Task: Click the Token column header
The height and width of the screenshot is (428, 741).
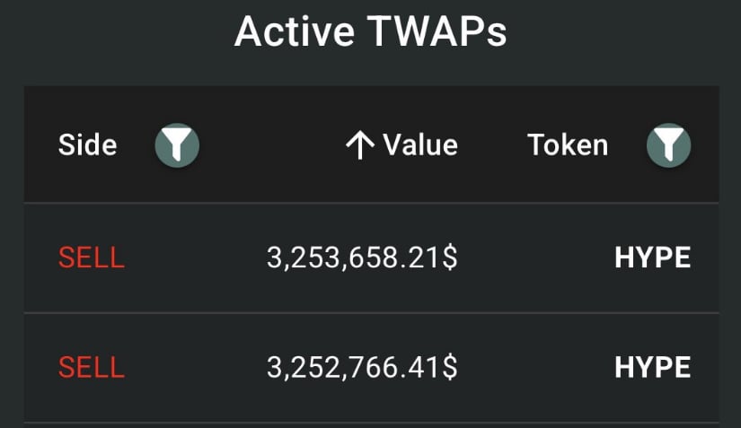Action: [x=568, y=144]
